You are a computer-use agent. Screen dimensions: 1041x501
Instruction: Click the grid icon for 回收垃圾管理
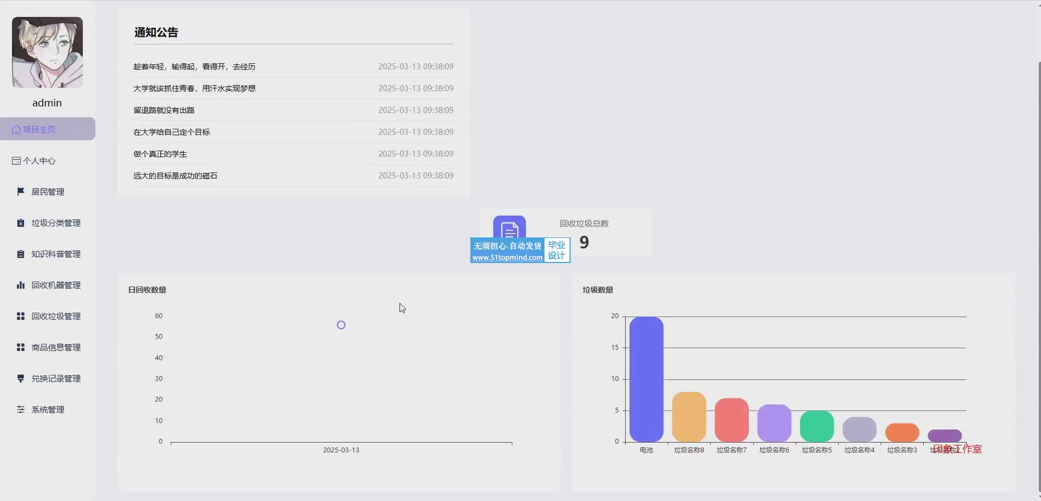point(21,316)
